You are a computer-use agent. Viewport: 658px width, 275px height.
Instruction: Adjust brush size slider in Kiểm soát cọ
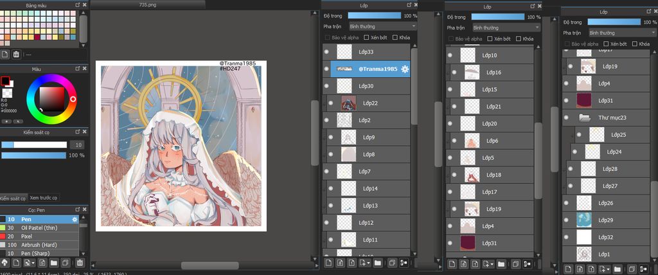34,145
